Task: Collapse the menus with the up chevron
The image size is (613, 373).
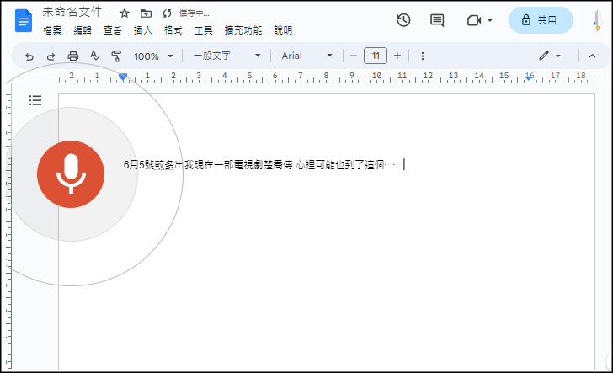Action: pyautogui.click(x=591, y=56)
